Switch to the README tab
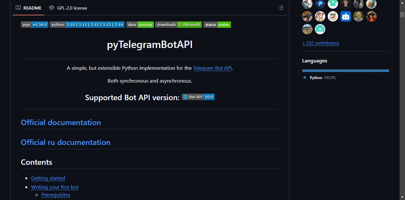Viewport: 405px width, 200px height. tap(29, 8)
